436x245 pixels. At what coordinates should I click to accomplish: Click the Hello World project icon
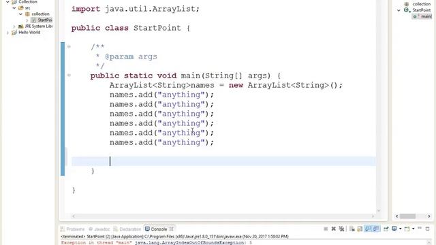coord(14,33)
